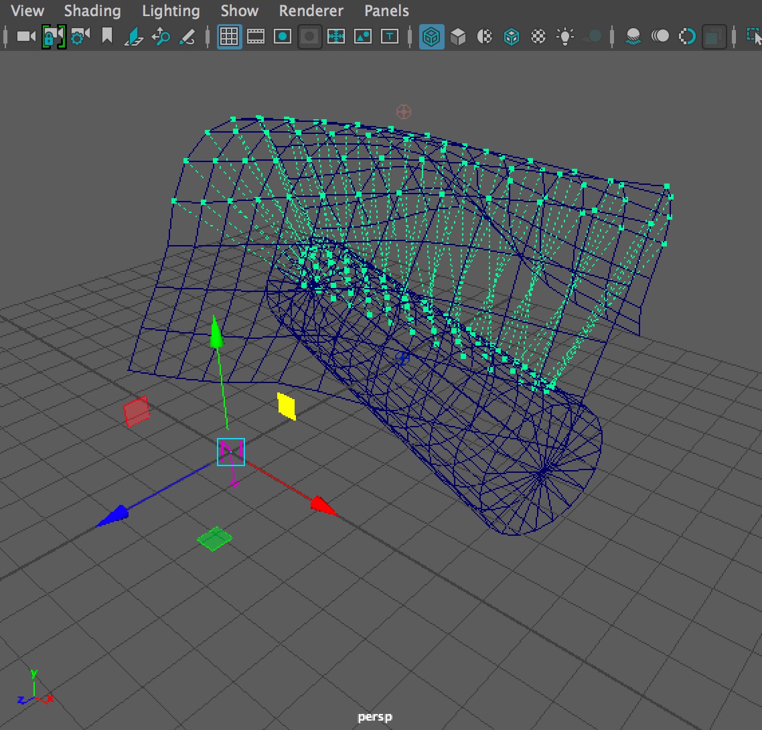Open the Panels menu
The height and width of the screenshot is (730, 762).
(x=386, y=11)
